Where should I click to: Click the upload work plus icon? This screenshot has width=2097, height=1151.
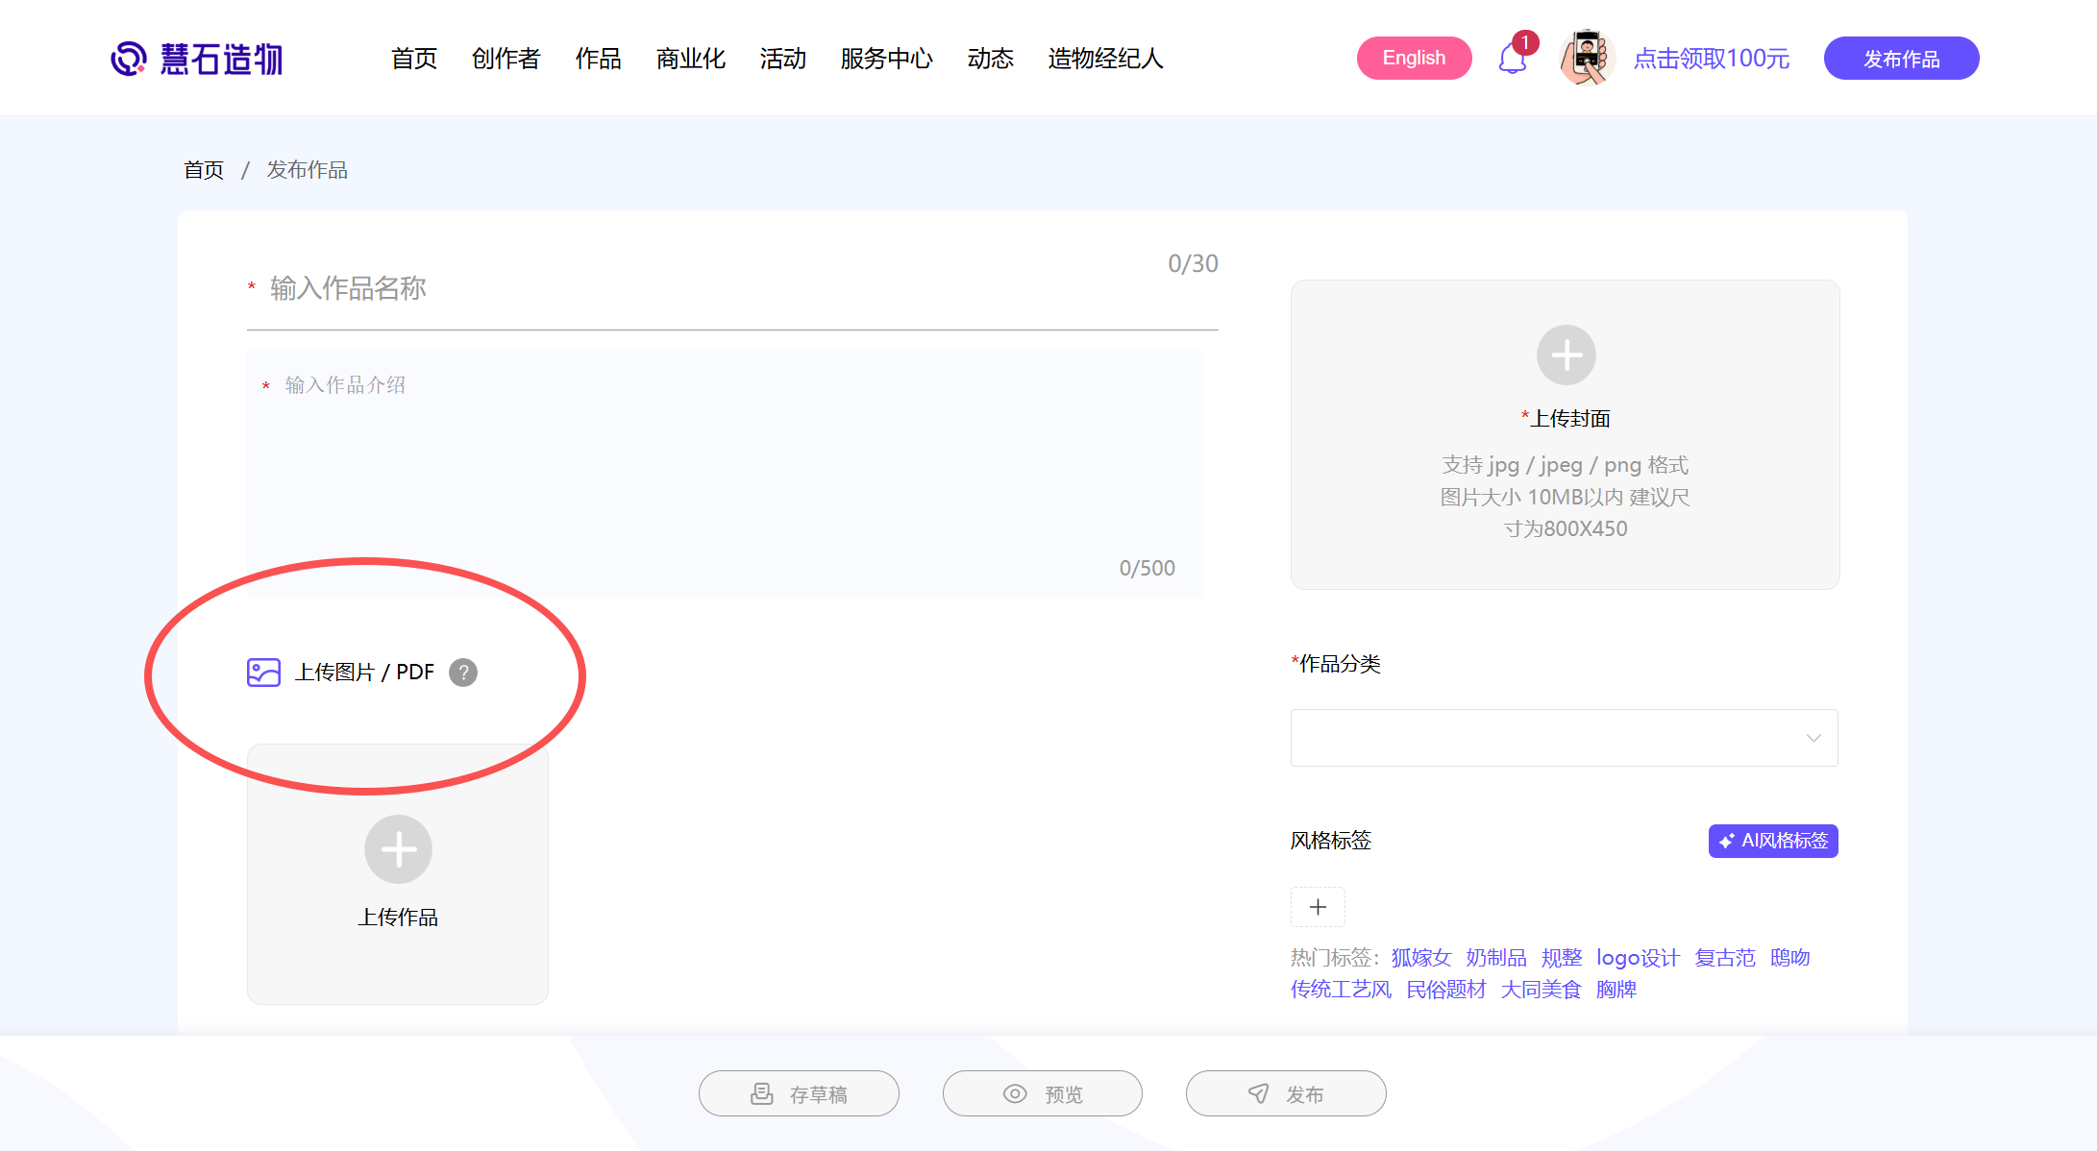pos(398,849)
